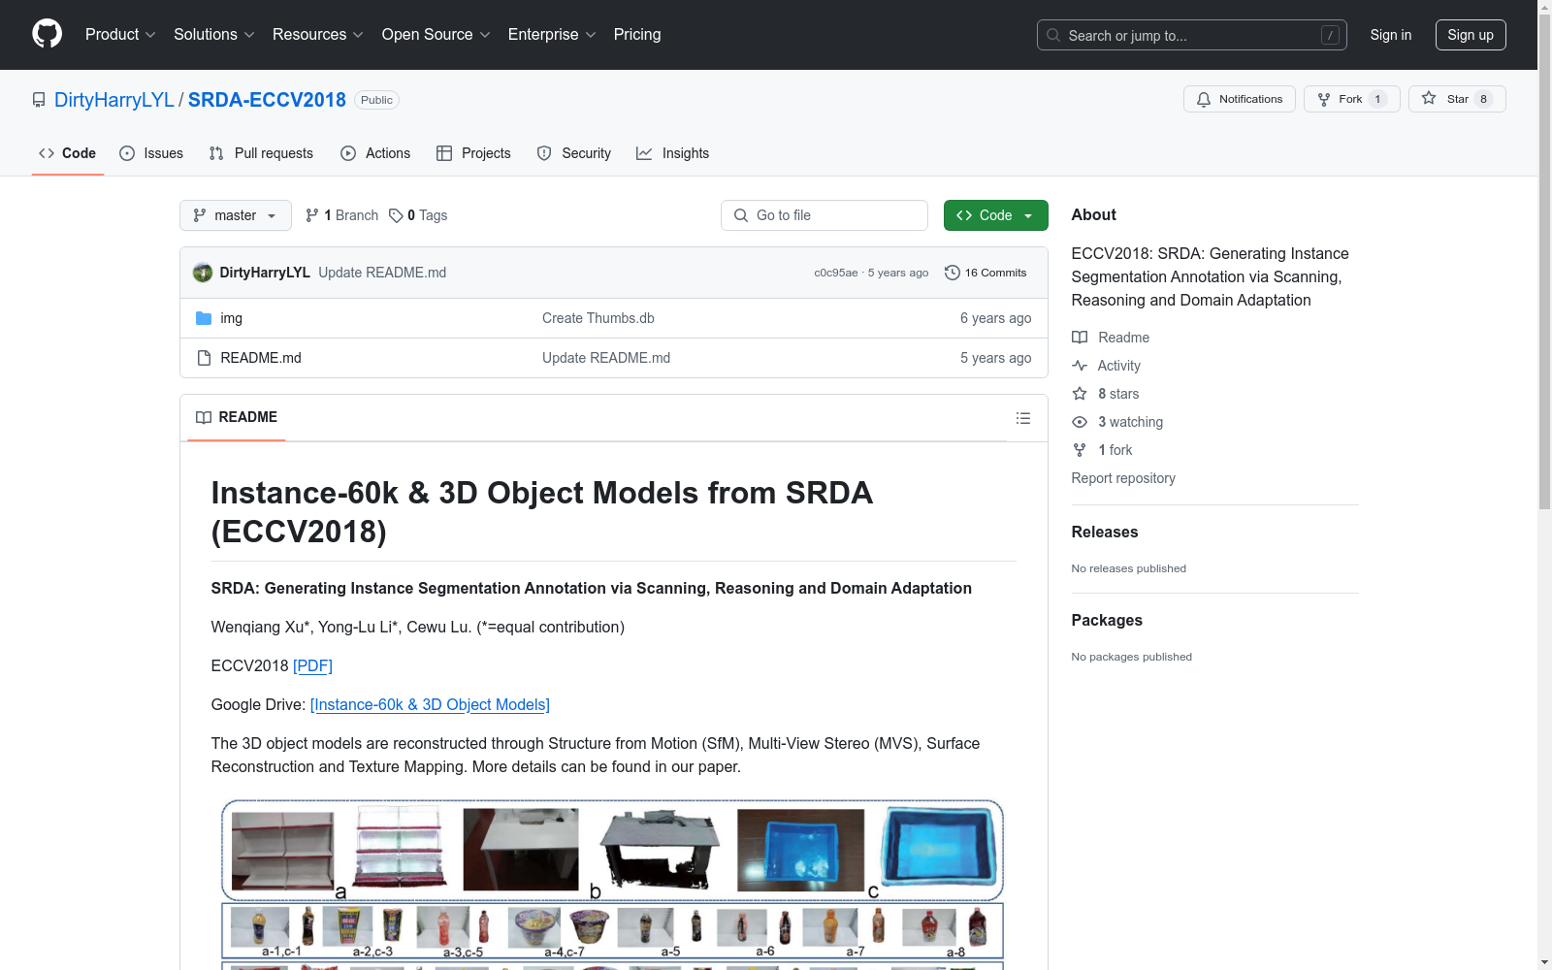Open the c0c95ae commit hash link
Image resolution: width=1552 pixels, height=970 pixels.
coord(836,273)
